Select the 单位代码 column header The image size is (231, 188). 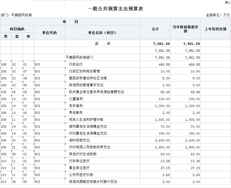tap(49, 33)
